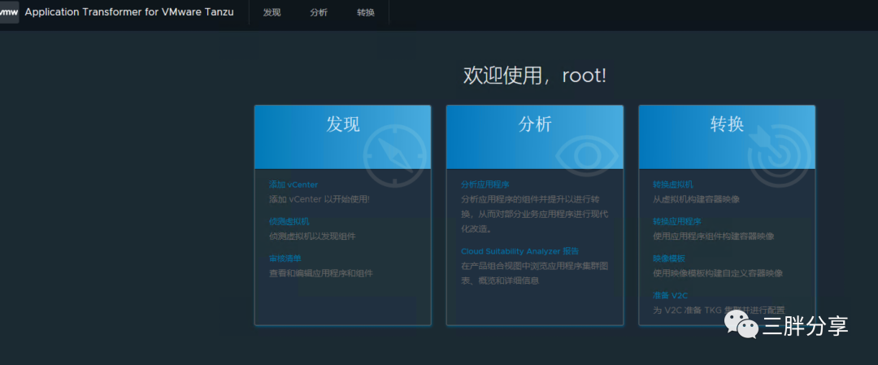Screen dimensions: 878x365
Task: Click the text 查看和编辑应用程序和组件
Action: click(x=321, y=273)
